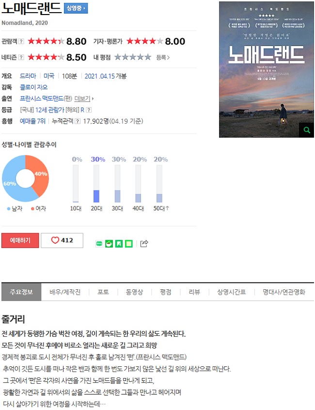Click the help icon next to 누적관객

[x=78, y=121]
